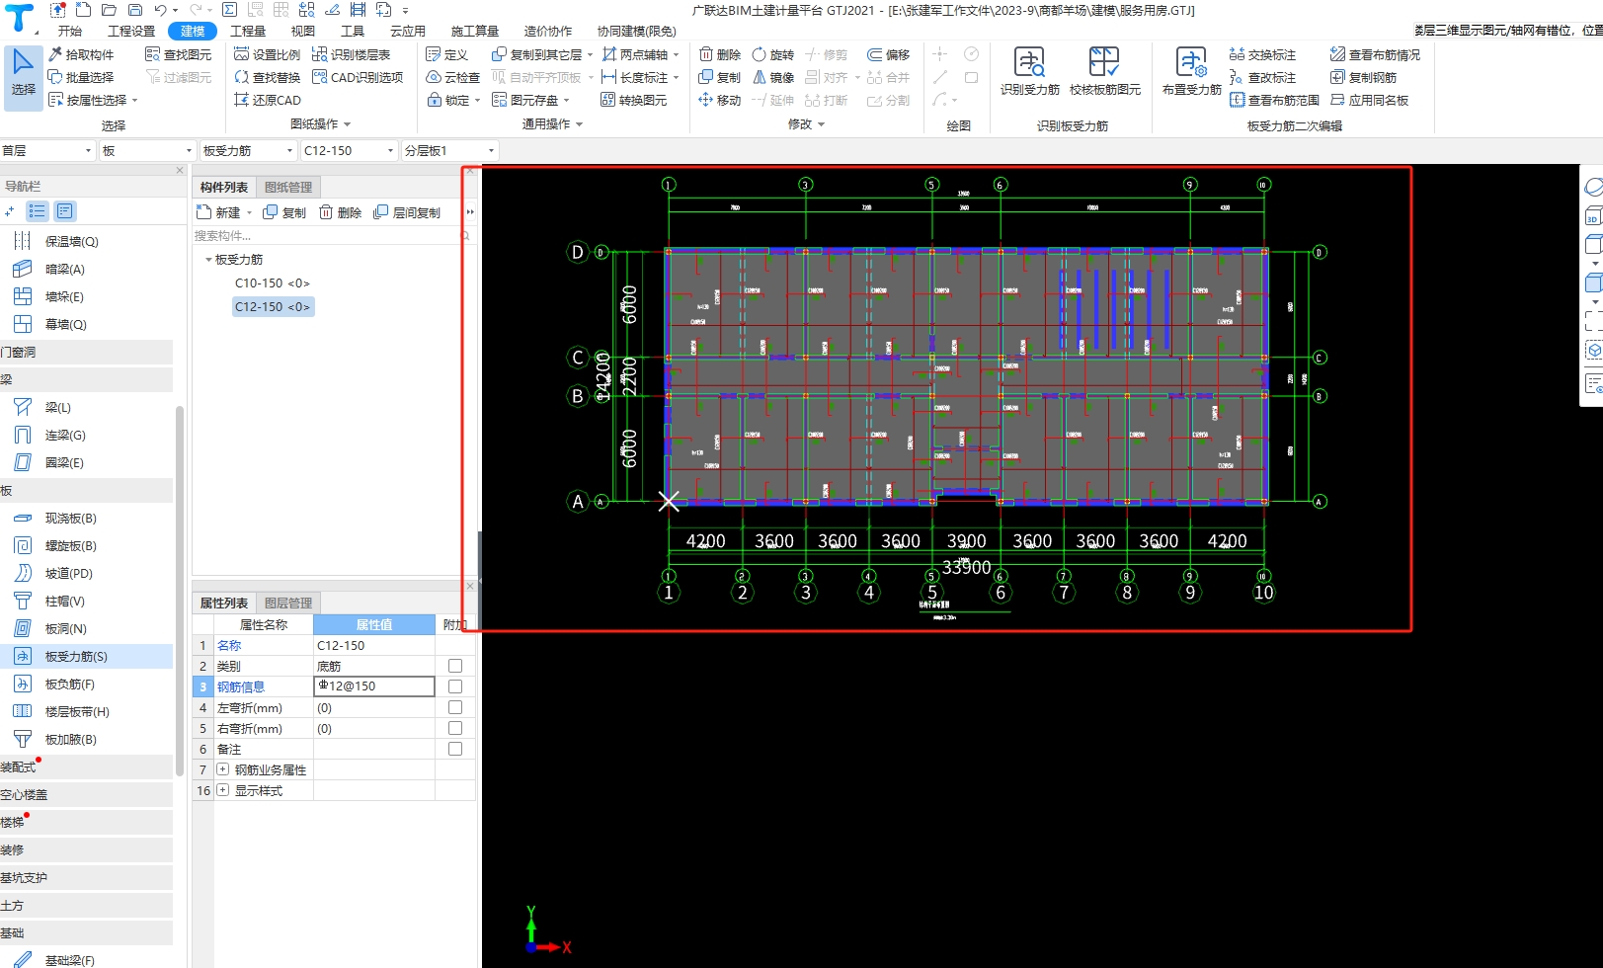The width and height of the screenshot is (1603, 968).
Task: Click 两点辅轴 auxiliary axis tool
Action: coord(635,54)
